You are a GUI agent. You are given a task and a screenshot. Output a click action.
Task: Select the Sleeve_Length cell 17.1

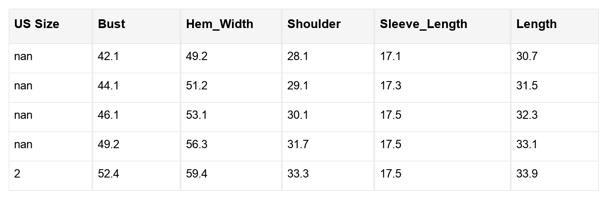pos(390,57)
